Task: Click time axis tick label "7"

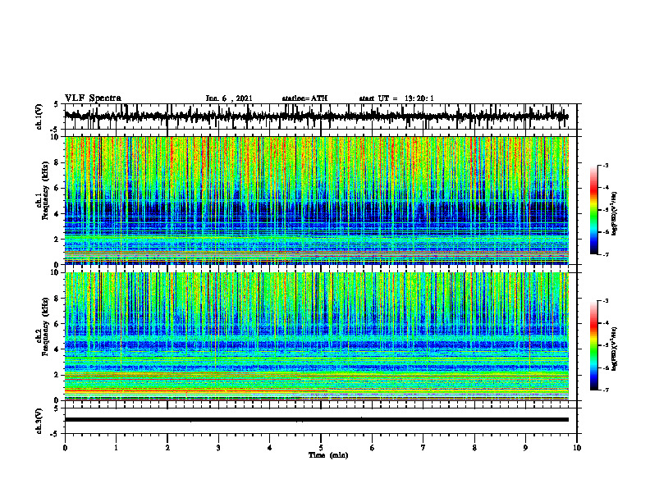Action: click(423, 448)
